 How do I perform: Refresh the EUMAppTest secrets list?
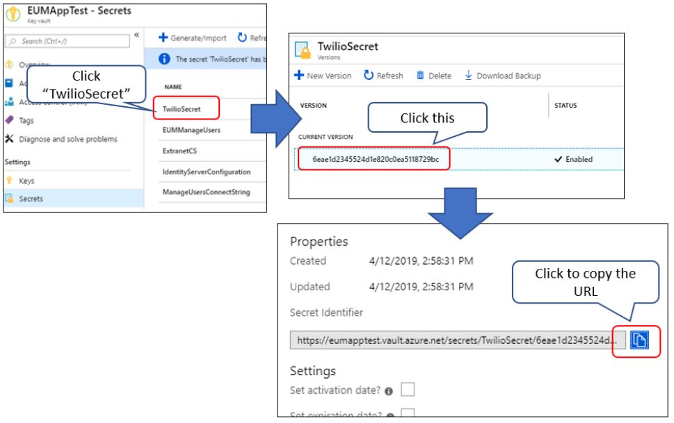pos(252,38)
